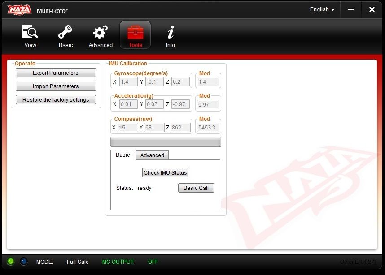Click the 'OFF' output status text
This screenshot has width=385, height=275.
click(x=153, y=262)
